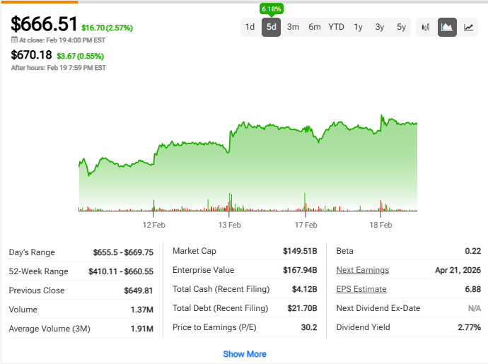Image resolution: width=488 pixels, height=364 pixels.
Task: Click the N/A dividend ex-date value
Action: pyautogui.click(x=475, y=308)
